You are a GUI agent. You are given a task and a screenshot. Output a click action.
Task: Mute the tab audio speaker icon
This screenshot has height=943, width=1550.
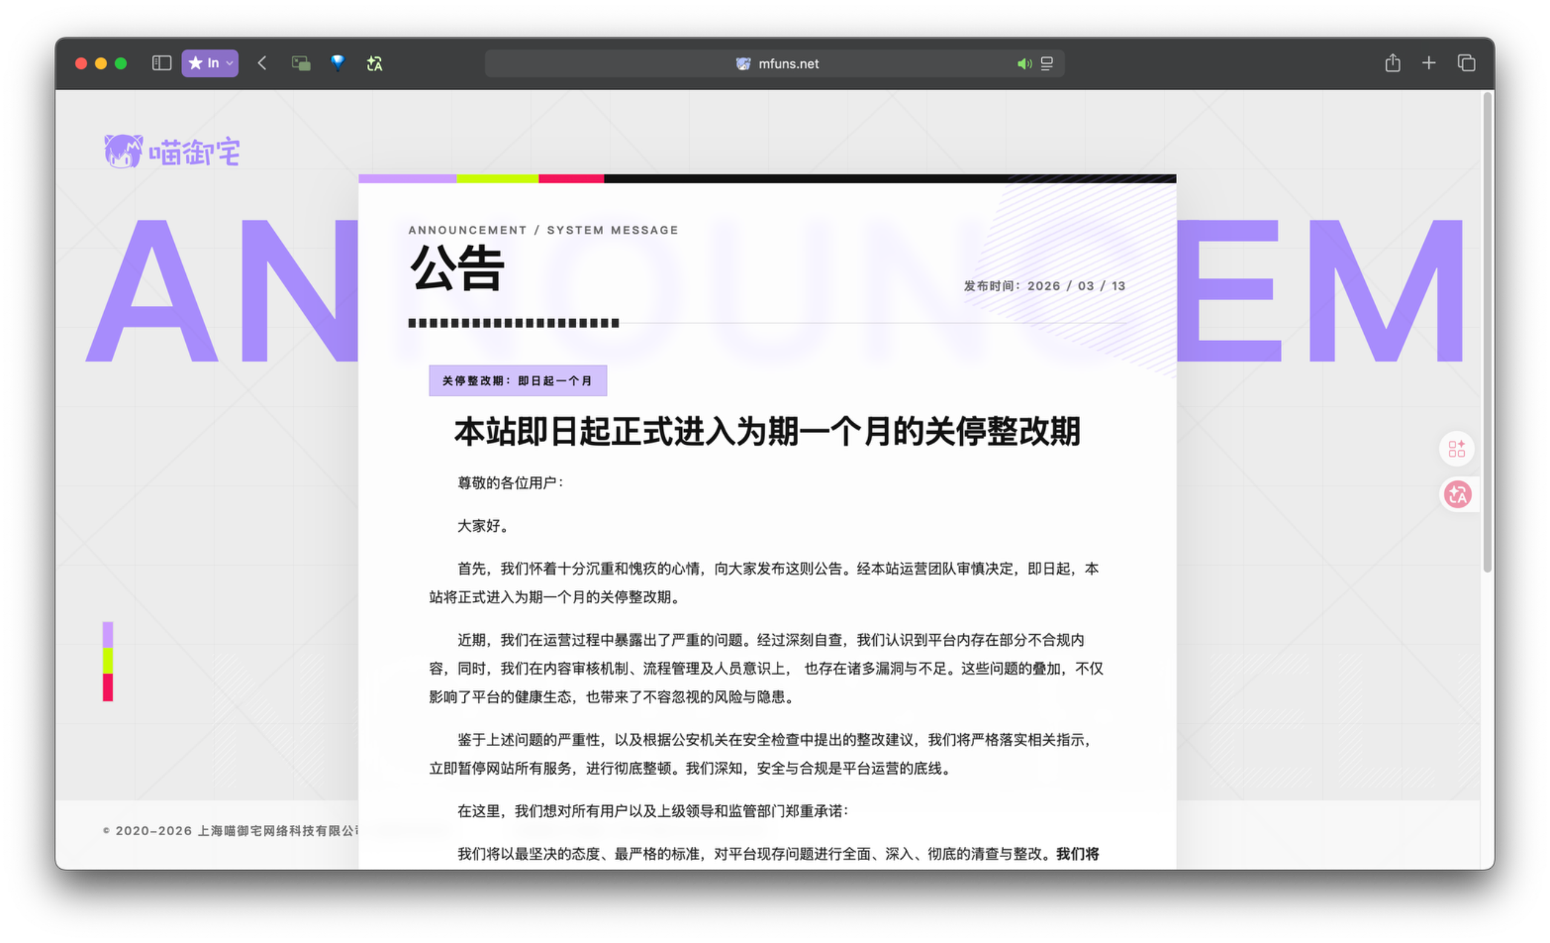1024,64
